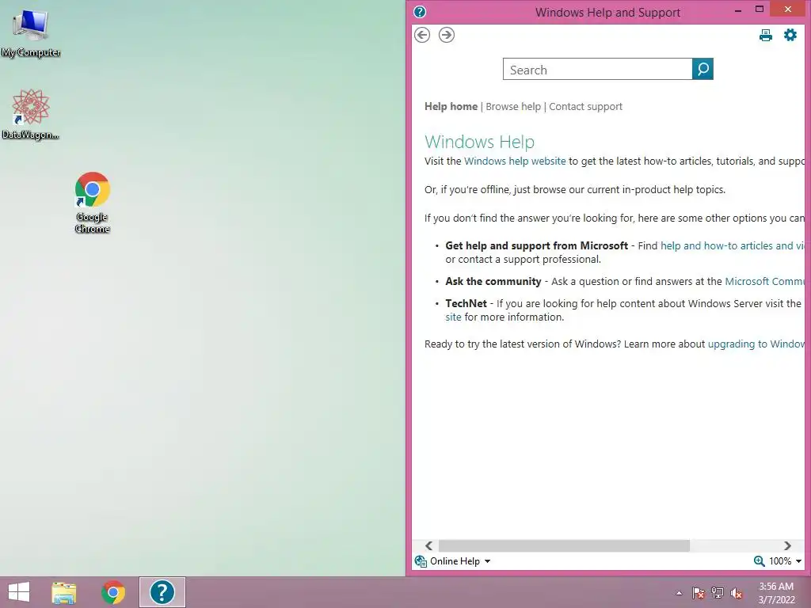Click the magnifier search button
The height and width of the screenshot is (608, 811).
click(702, 69)
